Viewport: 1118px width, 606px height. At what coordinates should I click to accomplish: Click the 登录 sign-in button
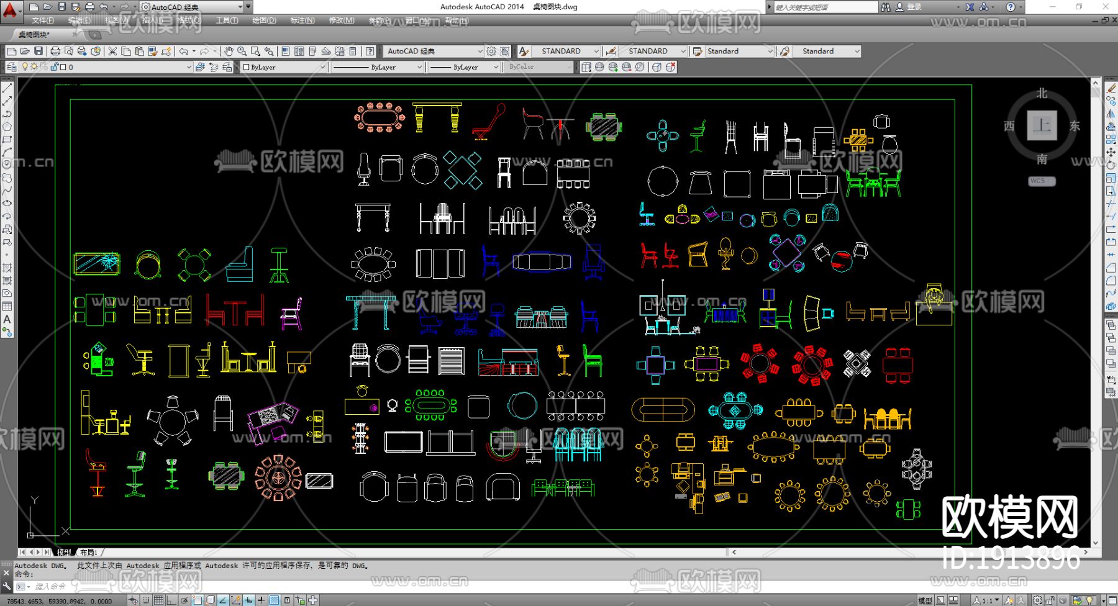coord(914,7)
